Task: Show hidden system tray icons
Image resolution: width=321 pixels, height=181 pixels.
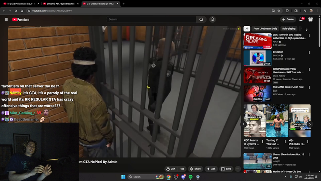Action: [285, 177]
